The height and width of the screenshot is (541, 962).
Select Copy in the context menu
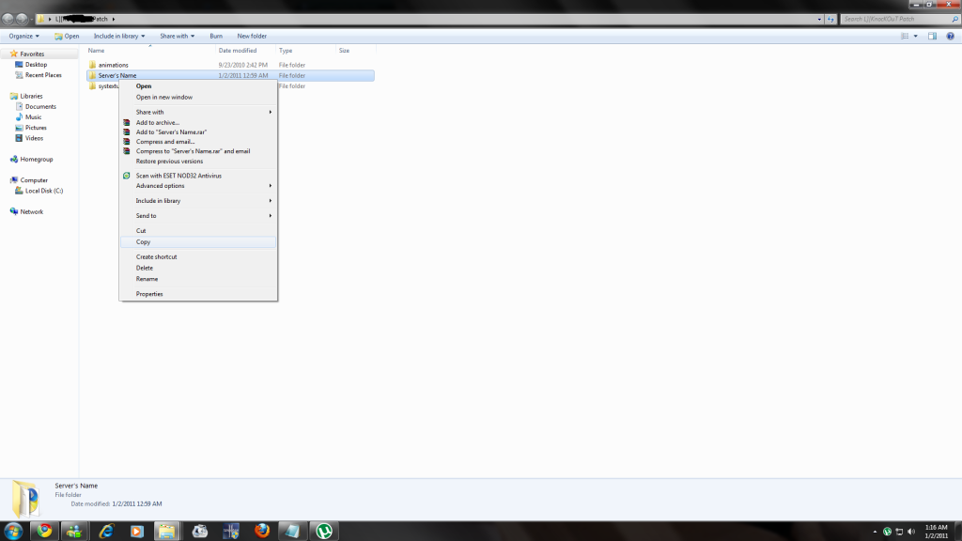tap(143, 242)
